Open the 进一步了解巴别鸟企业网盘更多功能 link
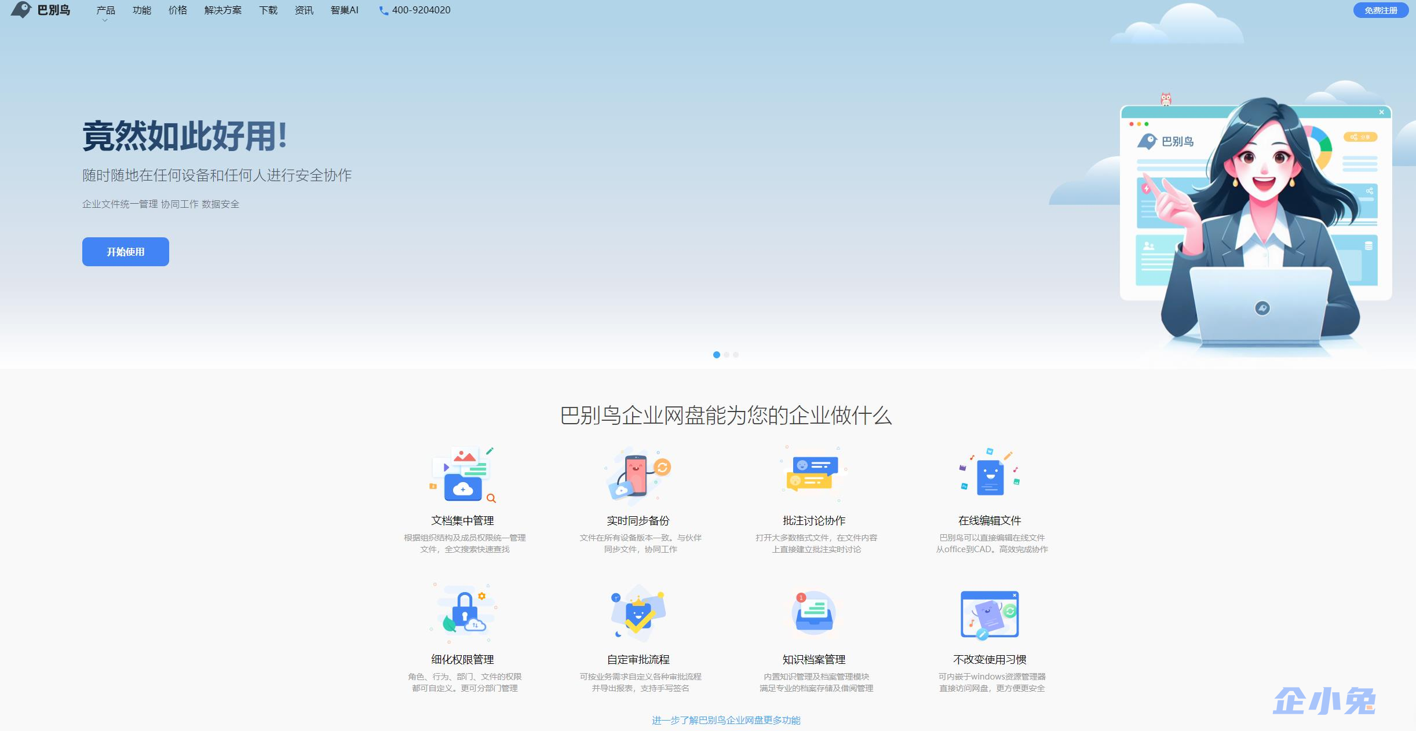Viewport: 1416px width, 731px height. [727, 721]
